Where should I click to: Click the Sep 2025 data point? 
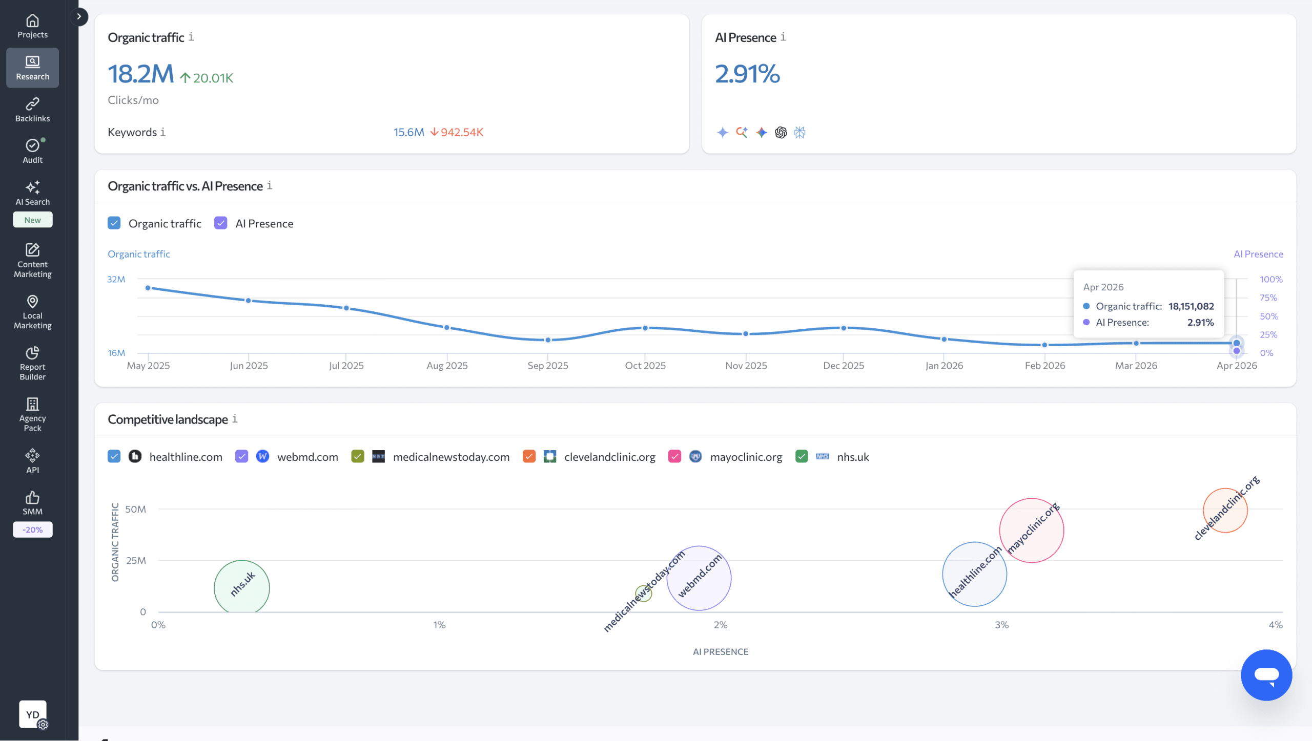click(548, 340)
